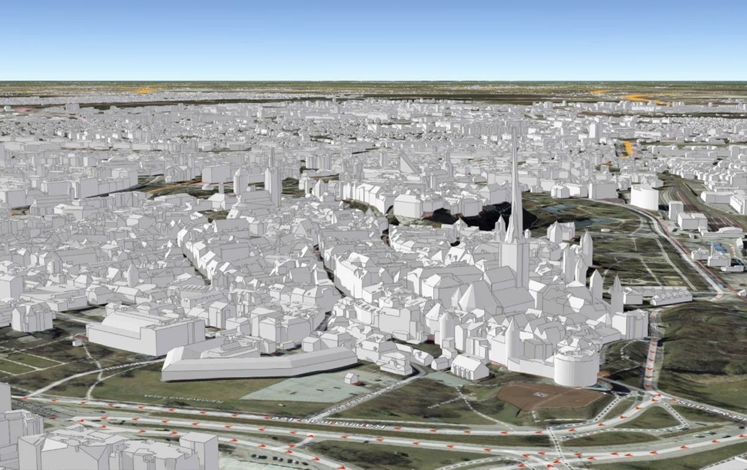Select the round cylindrical tower beside the brown field

coord(576,367)
